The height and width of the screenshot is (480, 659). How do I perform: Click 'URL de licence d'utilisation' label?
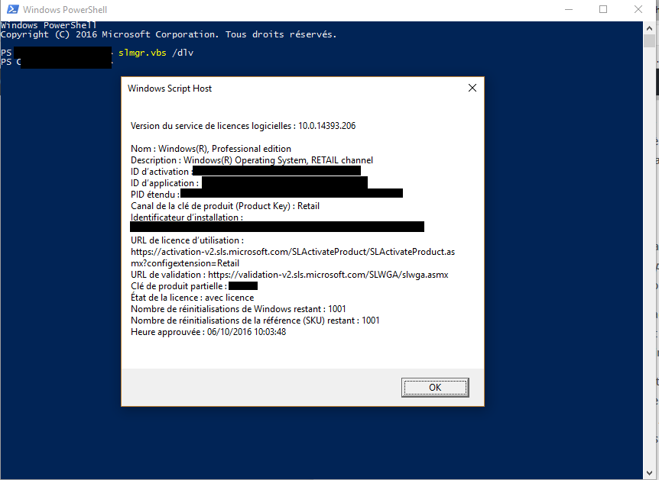point(187,240)
